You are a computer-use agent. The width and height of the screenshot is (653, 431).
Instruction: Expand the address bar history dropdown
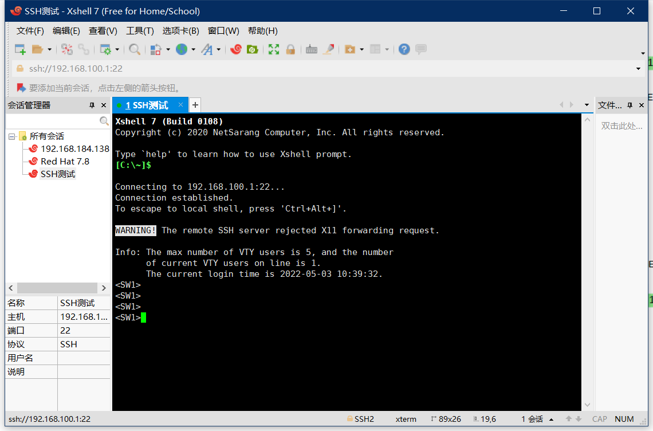[638, 69]
